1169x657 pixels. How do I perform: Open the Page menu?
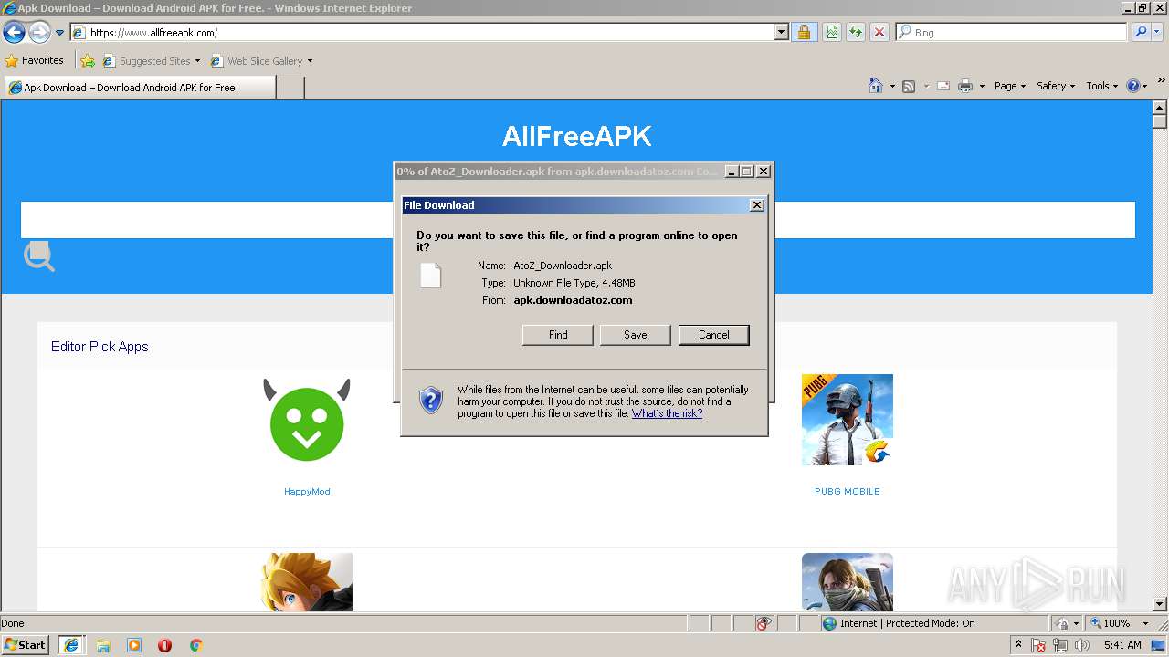tap(1009, 86)
